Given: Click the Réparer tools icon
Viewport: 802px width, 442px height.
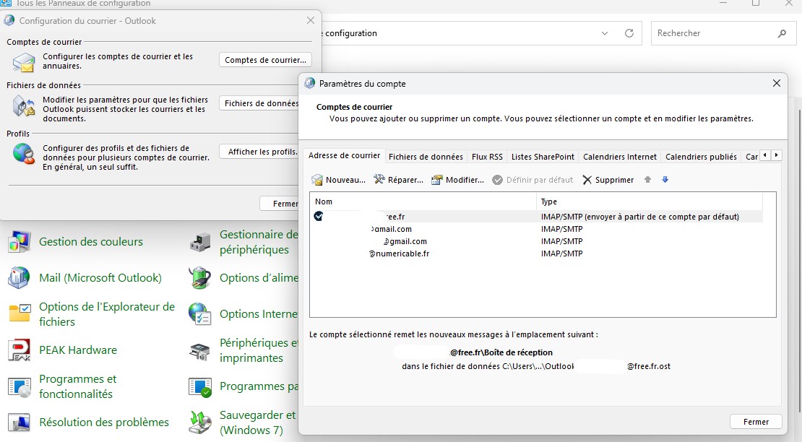Looking at the screenshot, I should click(379, 179).
